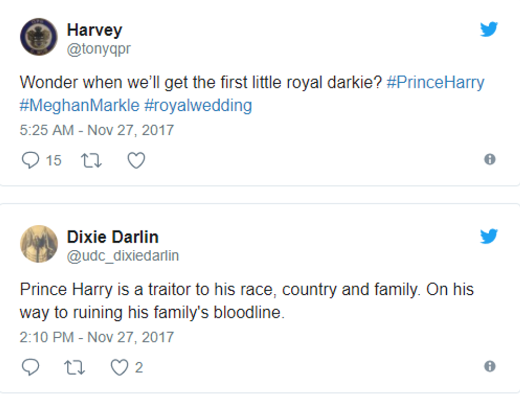Click Harvey's round profile avatar
Screen dimensions: 520x394
pos(39,37)
